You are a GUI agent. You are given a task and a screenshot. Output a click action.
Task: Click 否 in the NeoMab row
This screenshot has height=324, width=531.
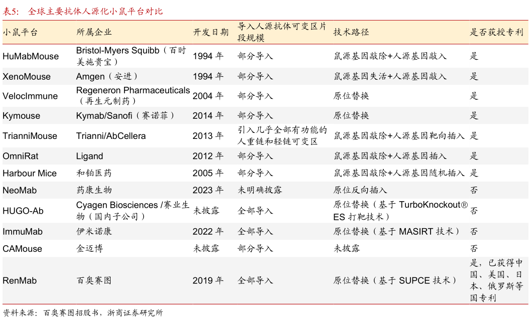tap(474, 190)
